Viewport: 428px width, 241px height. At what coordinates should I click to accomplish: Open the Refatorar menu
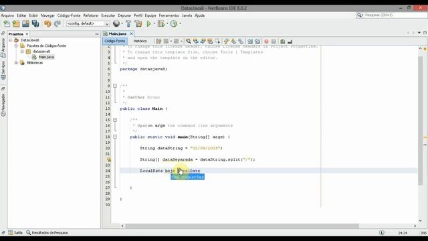[x=91, y=15]
